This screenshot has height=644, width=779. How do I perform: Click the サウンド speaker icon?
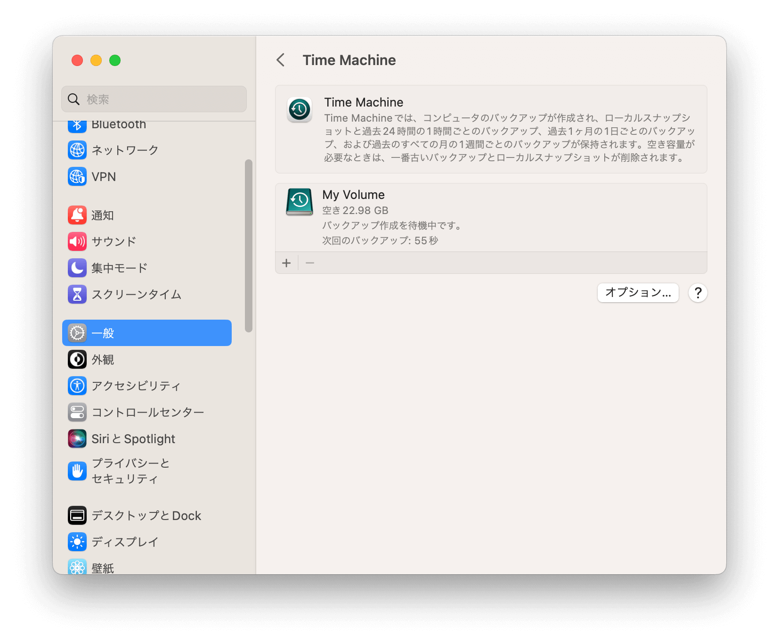coord(77,241)
